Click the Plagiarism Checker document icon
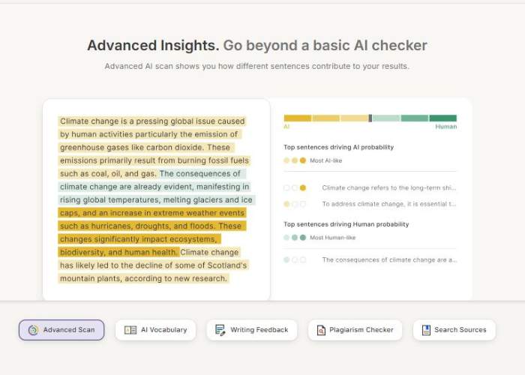 pyautogui.click(x=321, y=330)
